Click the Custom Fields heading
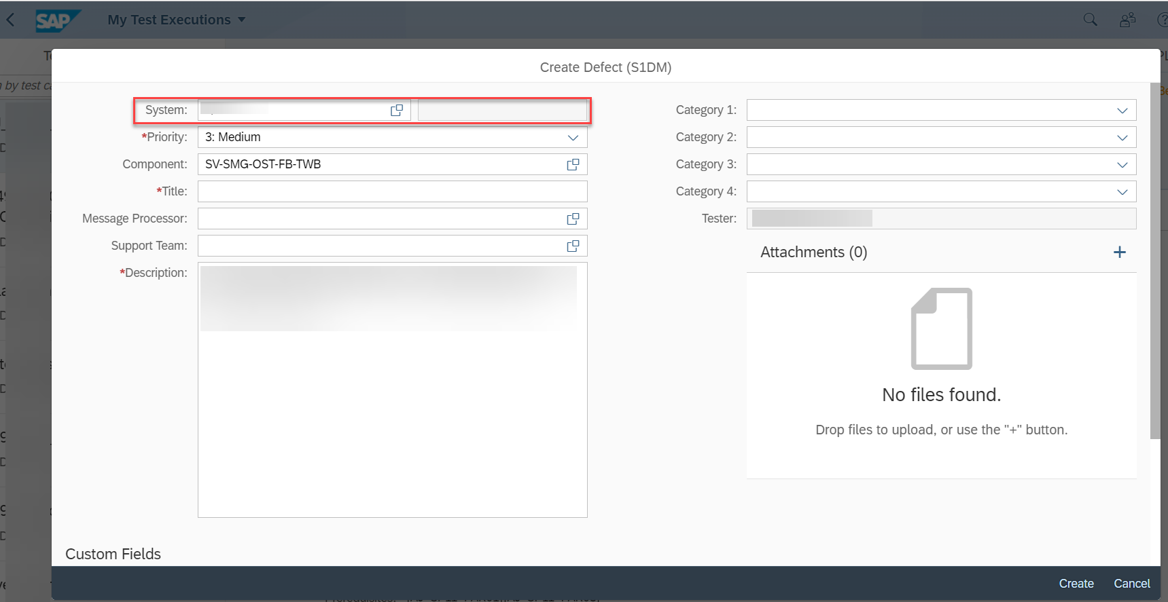 [113, 554]
